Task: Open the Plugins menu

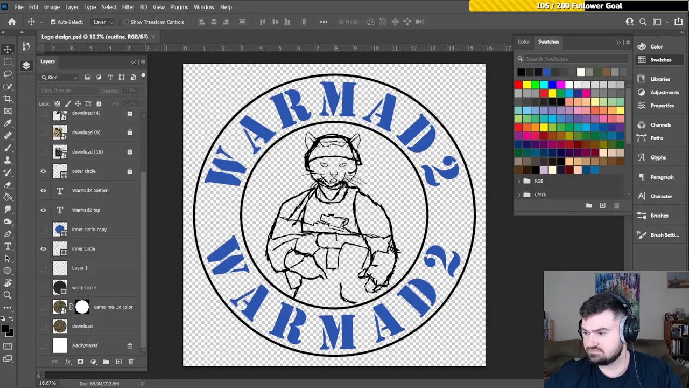Action: pos(179,7)
